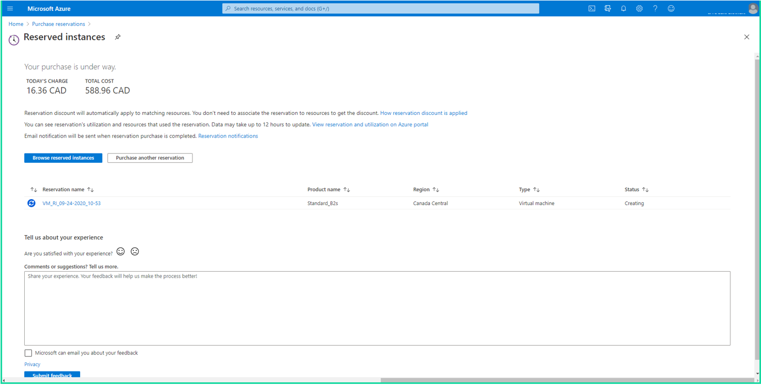Screen dimensions: 761x385
Task: Open Cloud Shell from top bar
Action: tap(592, 9)
